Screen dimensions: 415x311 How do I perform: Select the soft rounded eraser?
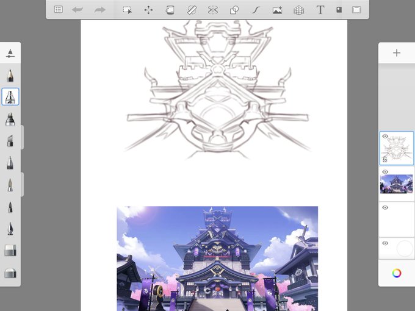coord(10,273)
